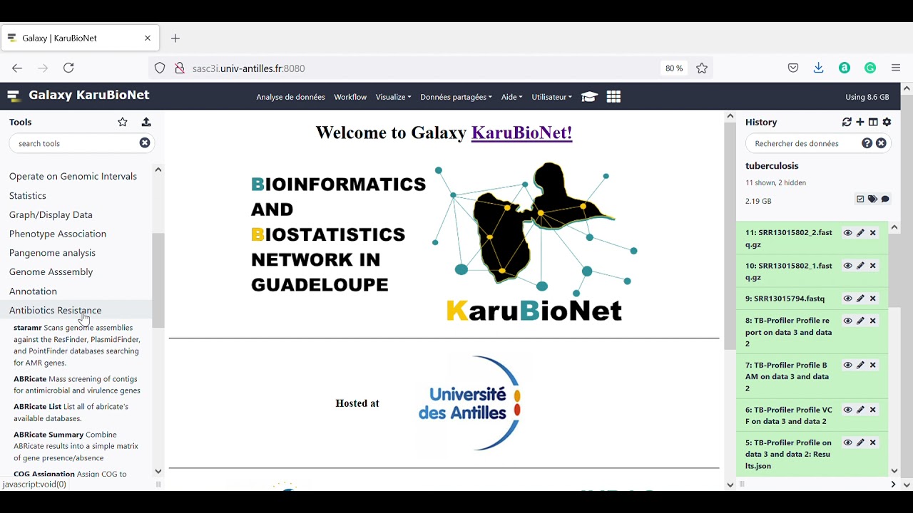
Task: Delete TB-Profiler VCF dataset 6
Action: coord(872,410)
